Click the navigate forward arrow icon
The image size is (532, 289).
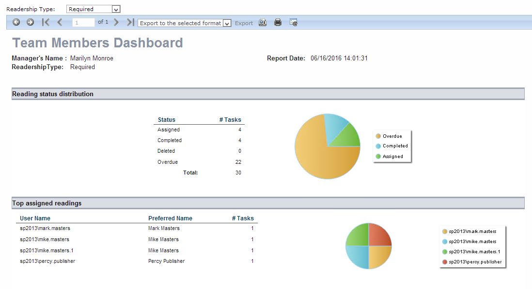pos(30,22)
